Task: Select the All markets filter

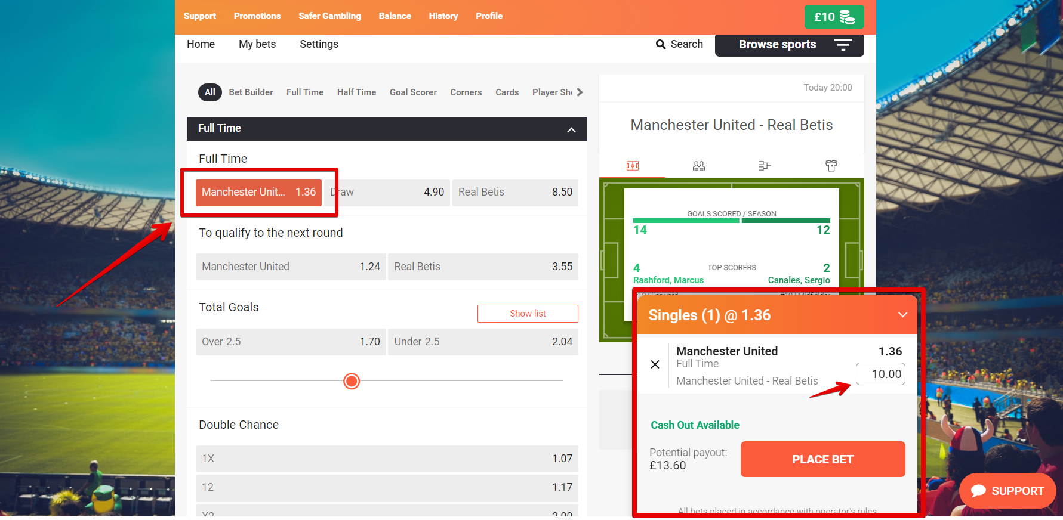Action: pos(210,92)
